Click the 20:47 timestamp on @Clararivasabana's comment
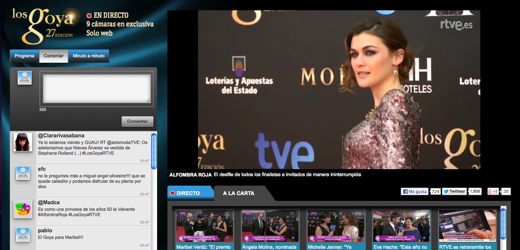 pyautogui.click(x=144, y=161)
